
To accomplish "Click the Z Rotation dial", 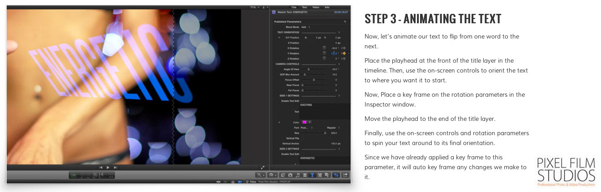I will 324,59.
